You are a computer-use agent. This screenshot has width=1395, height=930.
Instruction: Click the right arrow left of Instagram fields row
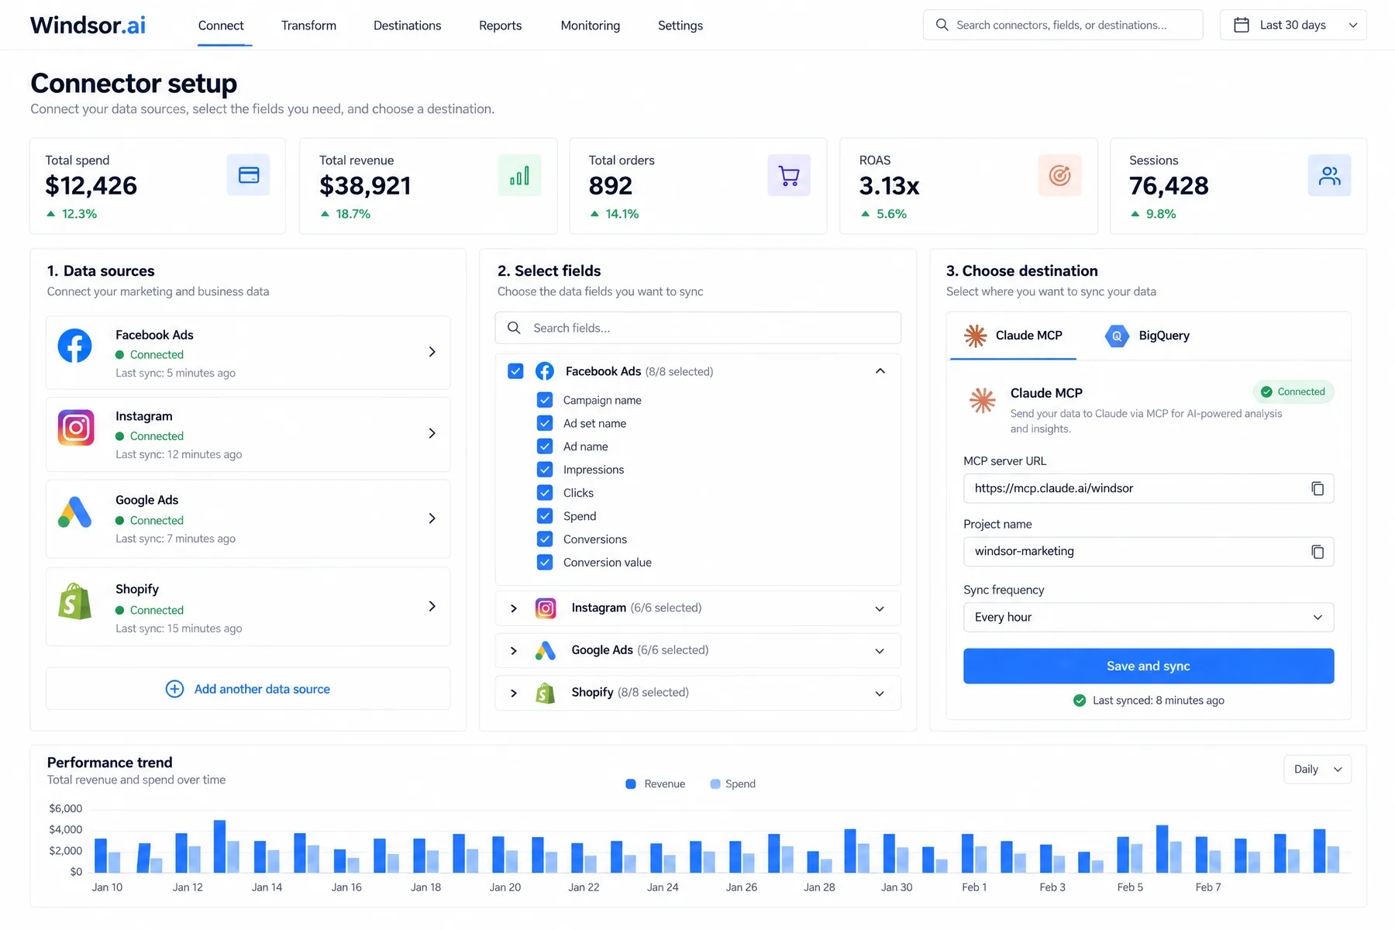pyautogui.click(x=513, y=608)
